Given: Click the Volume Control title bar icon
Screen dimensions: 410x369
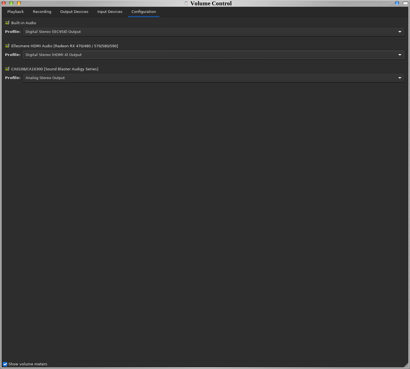Looking at the screenshot, I should pos(186,3).
